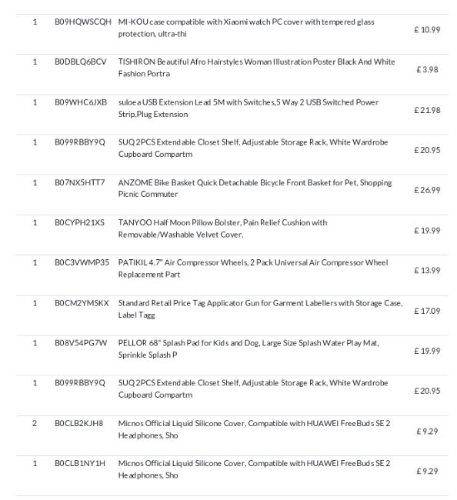Click the £ 17.09 price
Image resolution: width=457 pixels, height=500 pixels.
pos(427,311)
